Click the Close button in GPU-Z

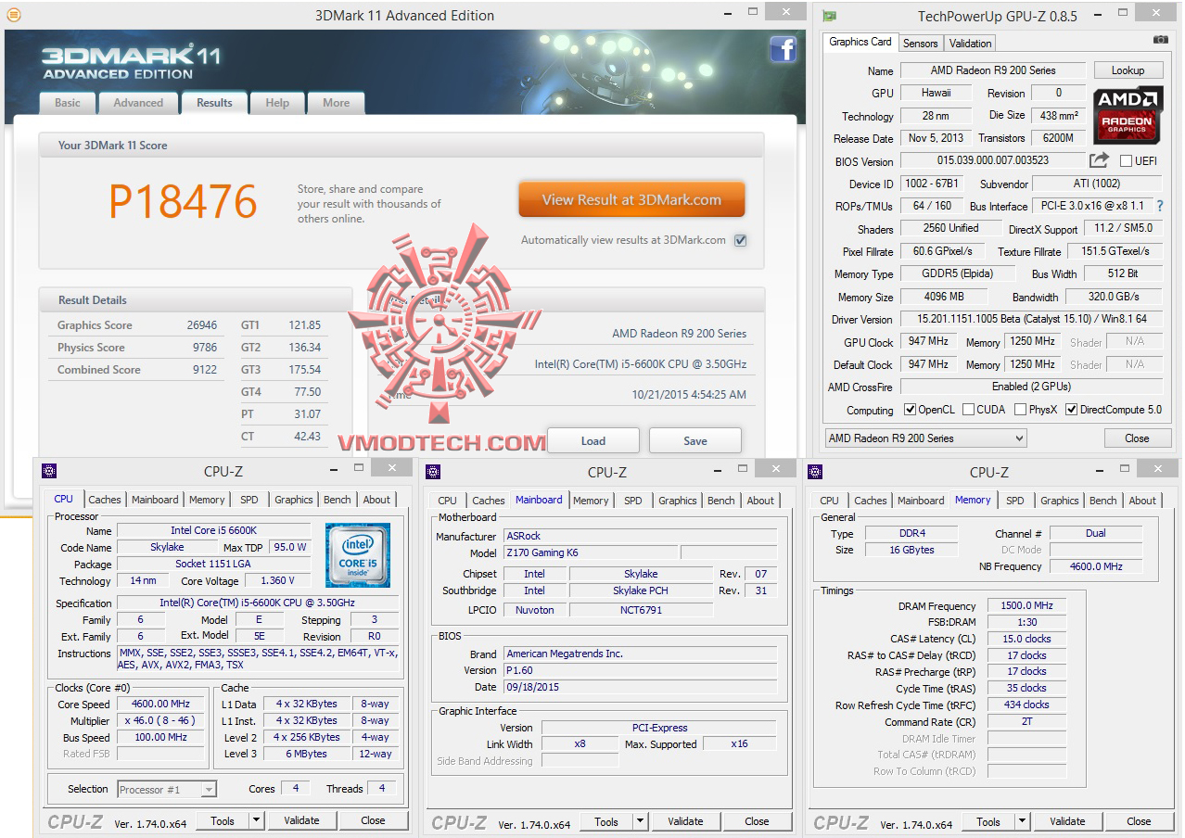click(1137, 438)
